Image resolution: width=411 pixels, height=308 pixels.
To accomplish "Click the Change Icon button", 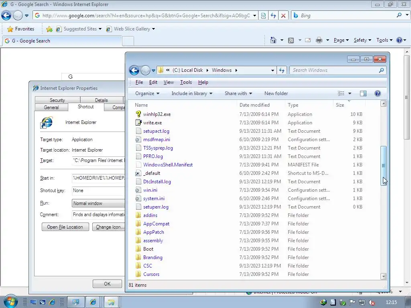I will (x=108, y=227).
